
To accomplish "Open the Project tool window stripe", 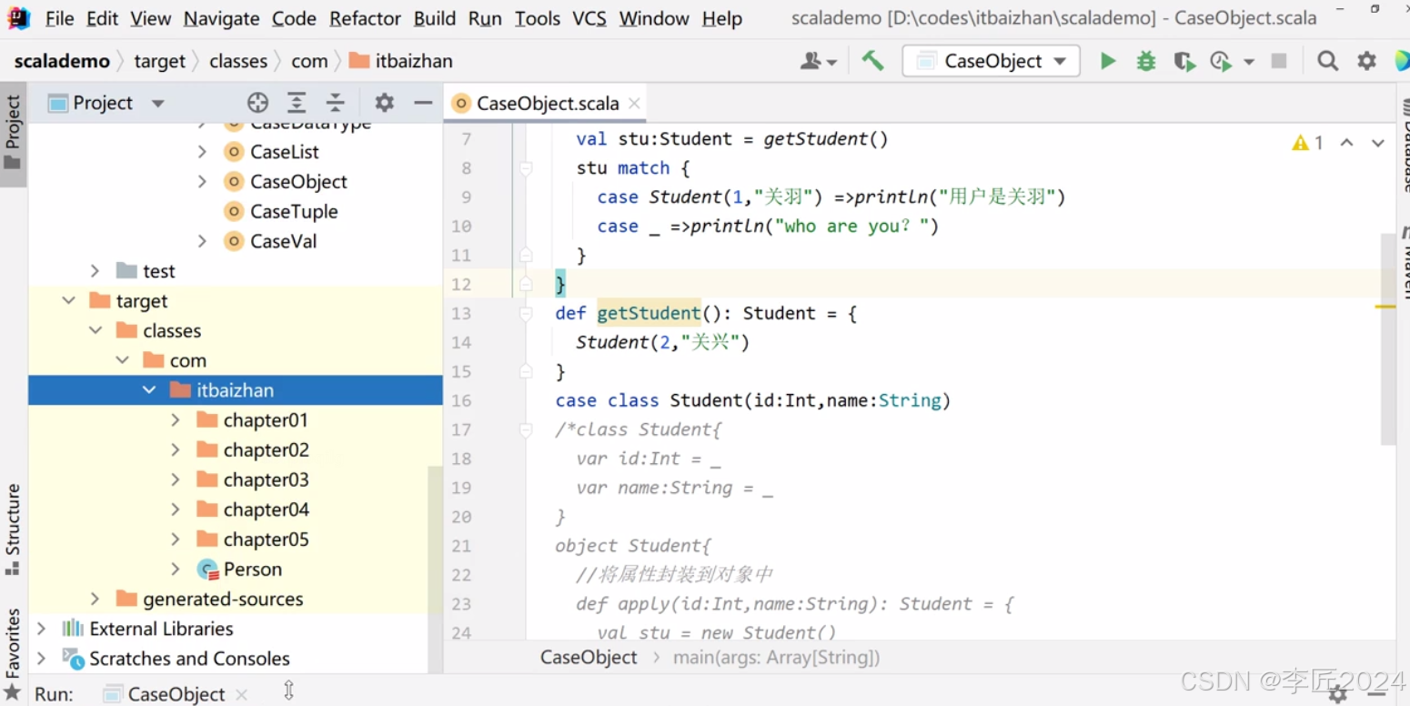I will 13,134.
